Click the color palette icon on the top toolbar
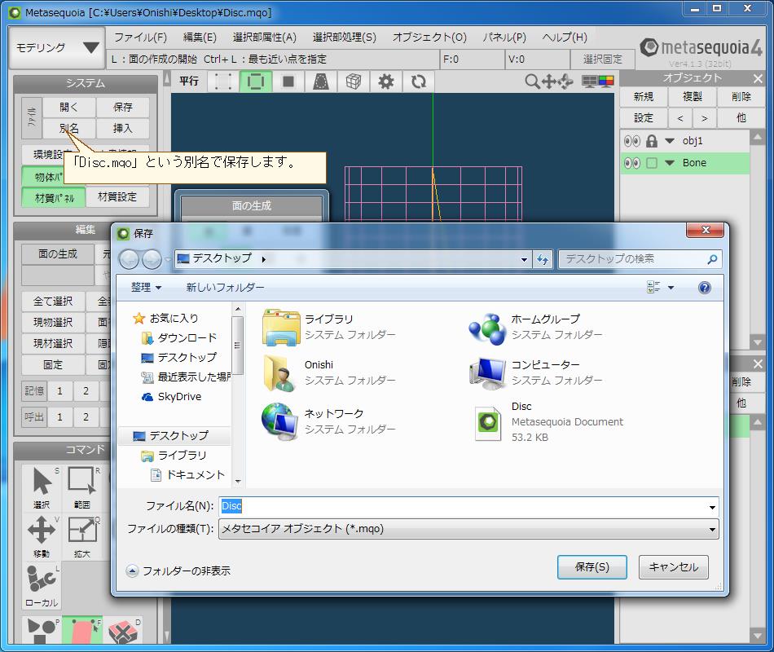The image size is (774, 652). pos(606,81)
